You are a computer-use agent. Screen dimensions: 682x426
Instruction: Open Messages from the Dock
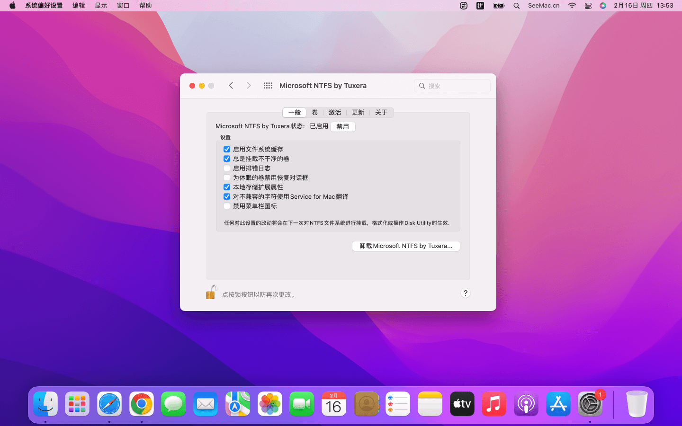click(173, 404)
